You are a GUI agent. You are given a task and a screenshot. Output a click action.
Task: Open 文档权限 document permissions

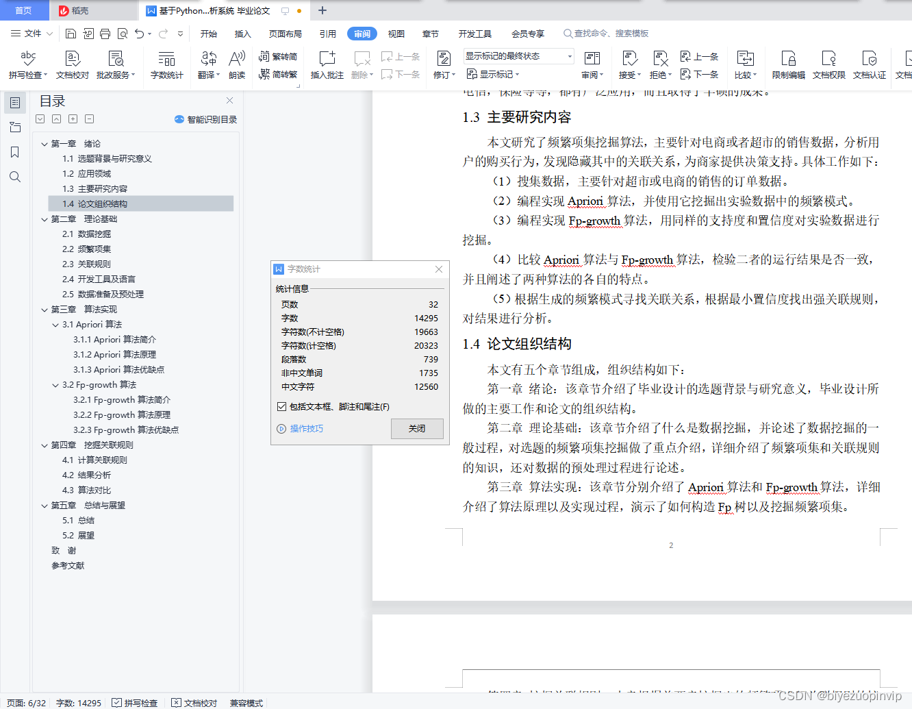(829, 64)
